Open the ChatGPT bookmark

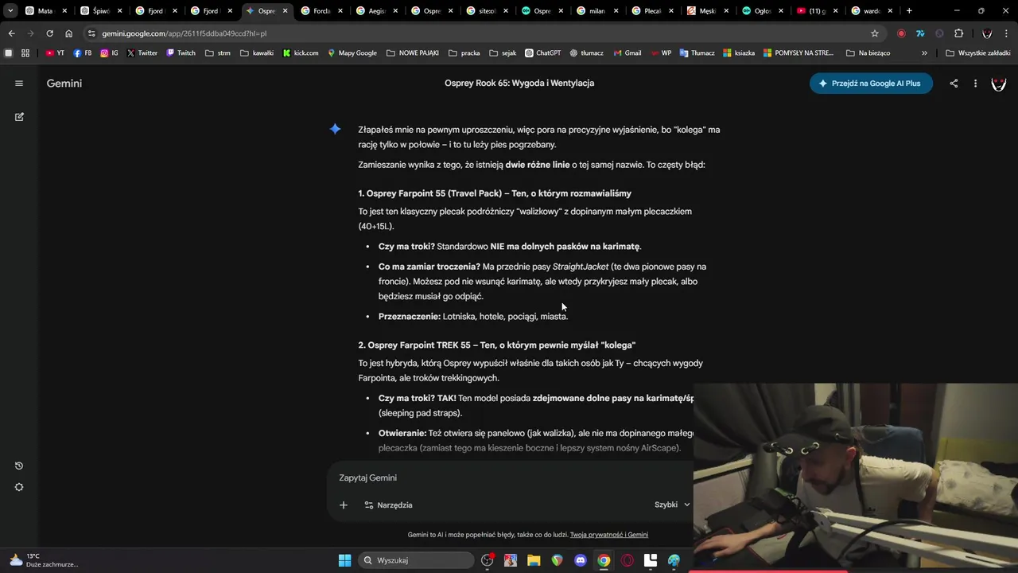click(542, 53)
